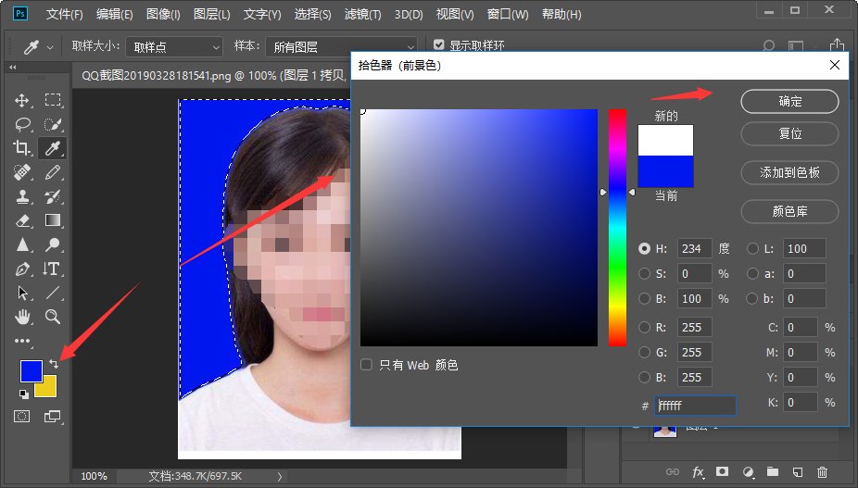Select the Type tool
Image resolution: width=858 pixels, height=488 pixels.
click(52, 269)
